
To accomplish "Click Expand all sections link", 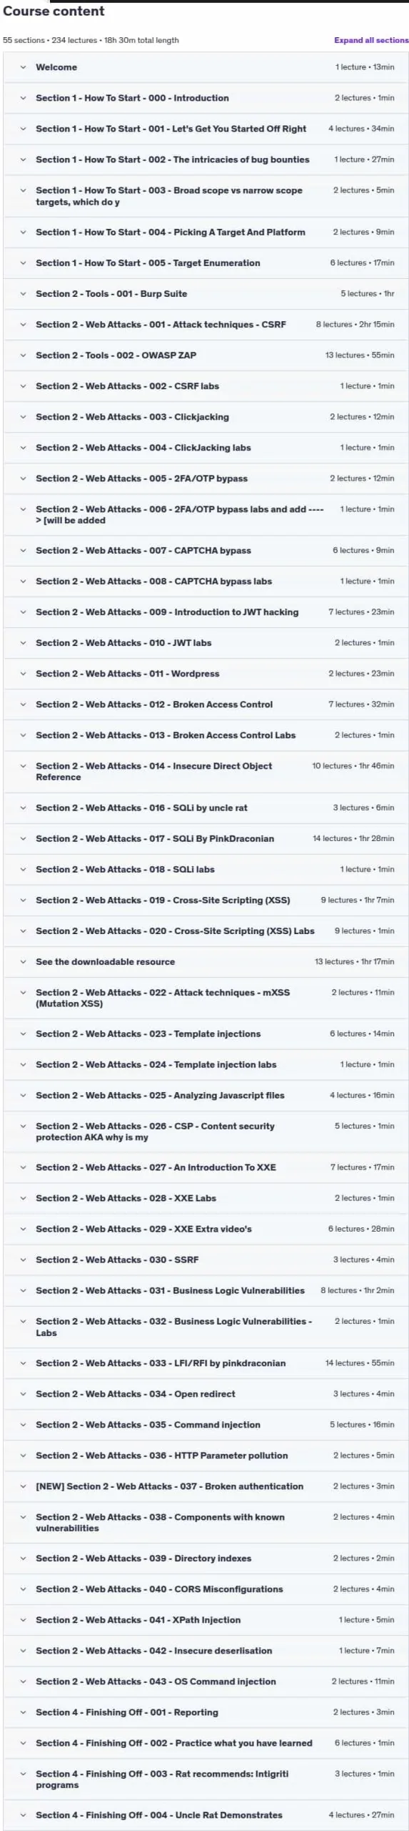I will [371, 40].
